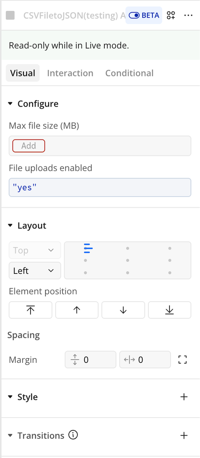The image size is (200, 458).
Task: Open the Top alignment dropdown
Action: pos(35,250)
